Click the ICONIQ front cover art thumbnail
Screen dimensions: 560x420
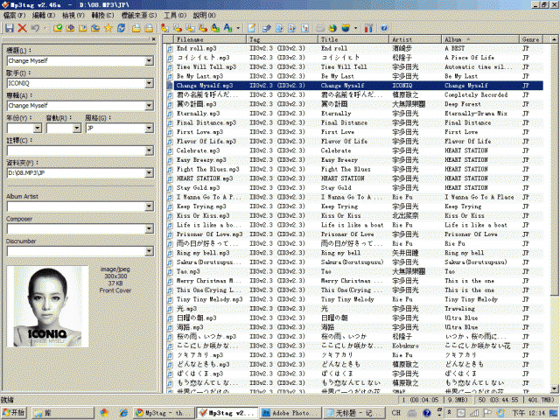pos(47,306)
